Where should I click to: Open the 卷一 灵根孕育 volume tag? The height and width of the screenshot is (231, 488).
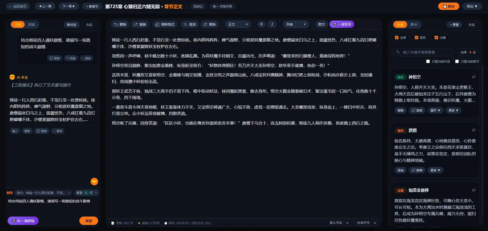tap(222, 6)
